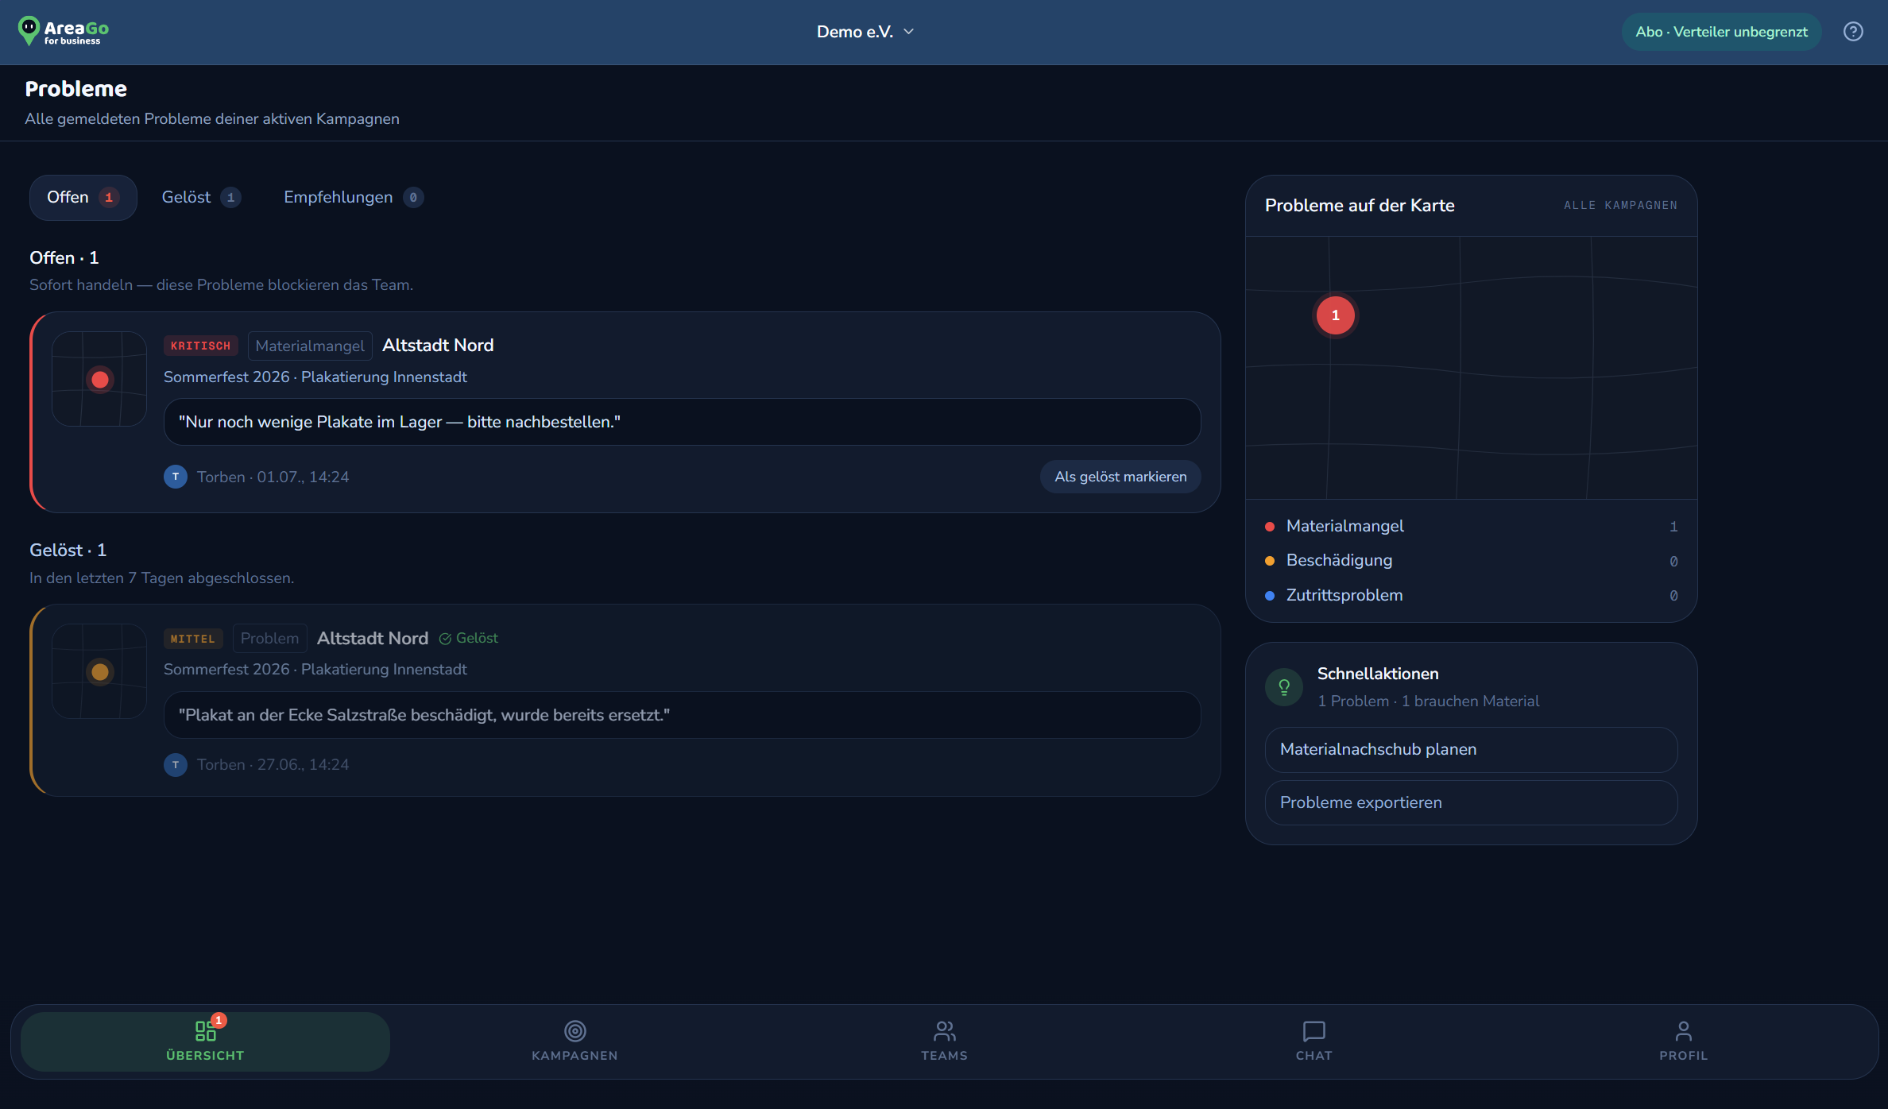This screenshot has width=1888, height=1109.
Task: Click Materialnachschub planen button
Action: (1471, 749)
